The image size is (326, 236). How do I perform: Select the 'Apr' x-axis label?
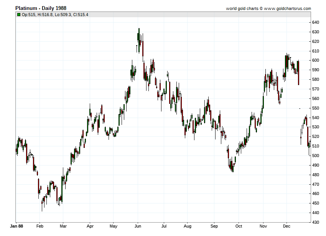(90, 226)
